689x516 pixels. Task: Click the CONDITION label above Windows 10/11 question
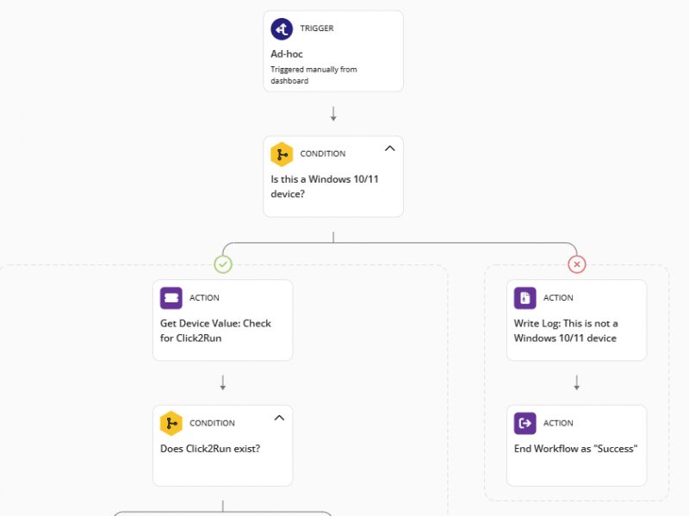[x=322, y=154]
